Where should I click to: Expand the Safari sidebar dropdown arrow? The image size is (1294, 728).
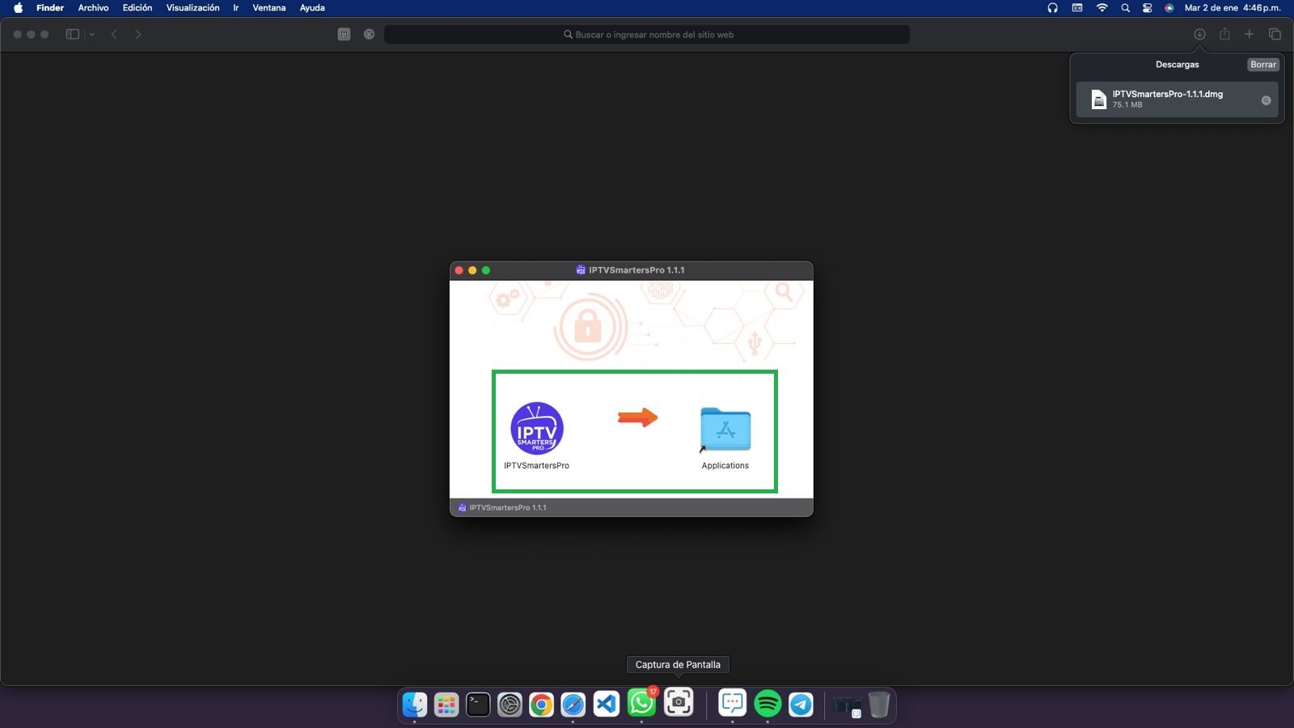click(x=92, y=34)
